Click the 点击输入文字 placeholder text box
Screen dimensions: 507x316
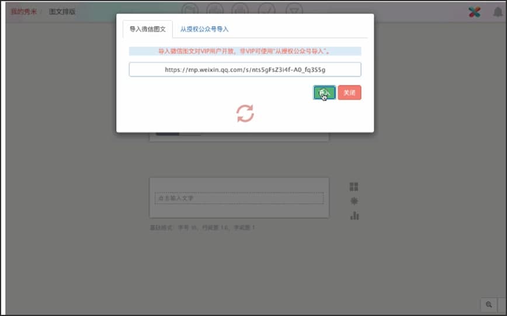pos(239,198)
